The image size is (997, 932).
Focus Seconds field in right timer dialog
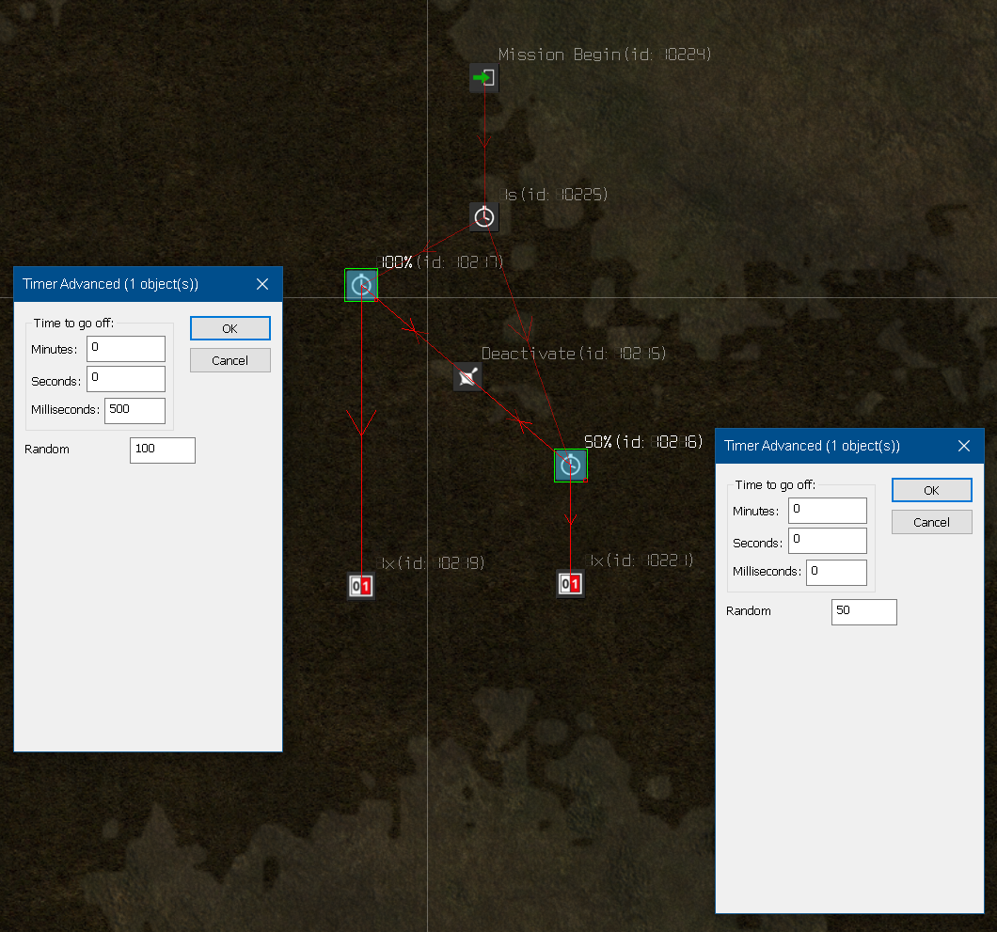pos(828,541)
